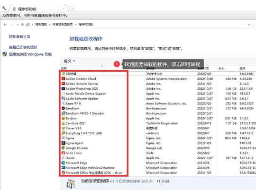The image size is (256, 190).
Task: Click the 2022/9/15 install date
Action: (x=204, y=123)
